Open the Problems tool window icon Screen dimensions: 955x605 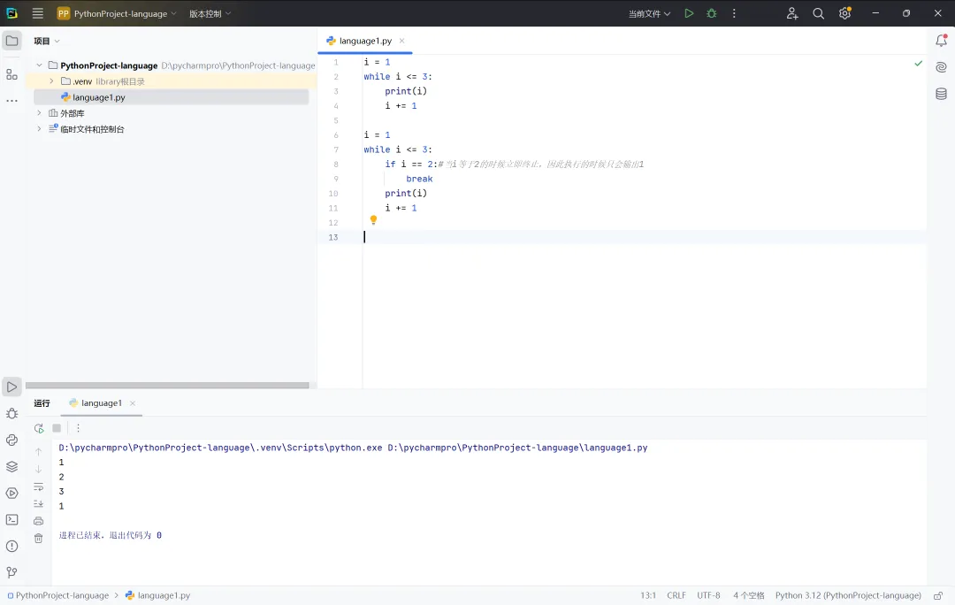point(11,546)
